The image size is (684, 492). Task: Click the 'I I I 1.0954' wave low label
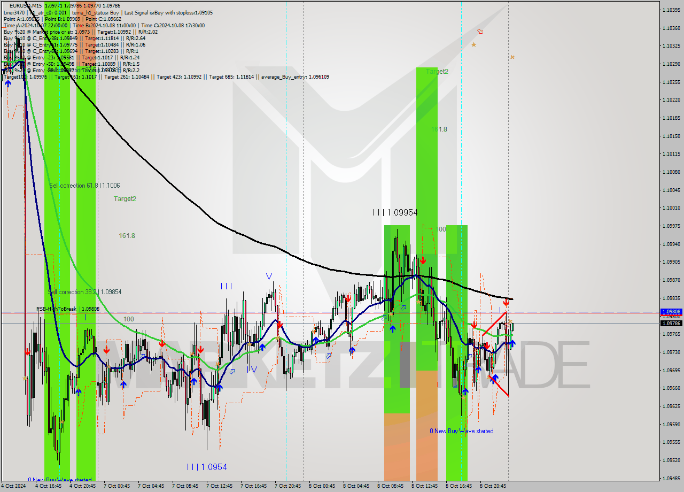pyautogui.click(x=207, y=467)
